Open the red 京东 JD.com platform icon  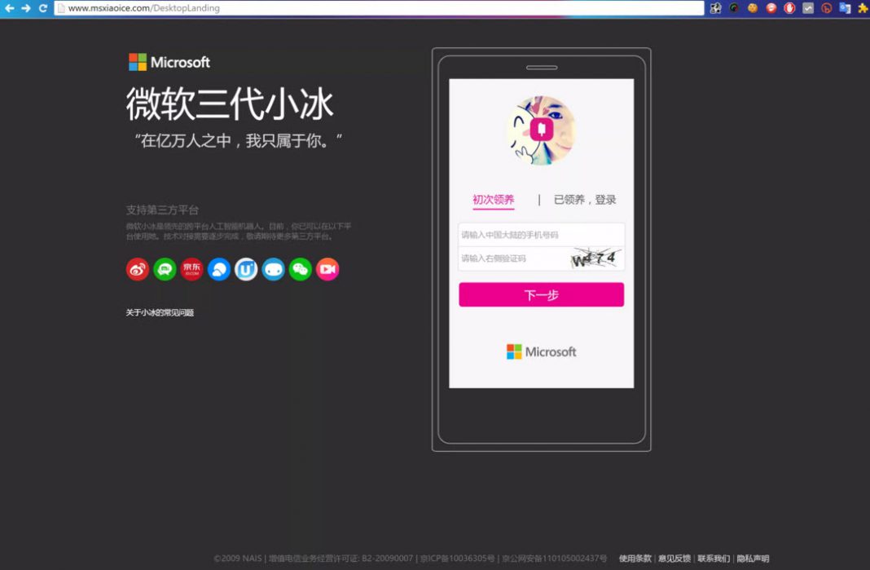click(x=192, y=269)
